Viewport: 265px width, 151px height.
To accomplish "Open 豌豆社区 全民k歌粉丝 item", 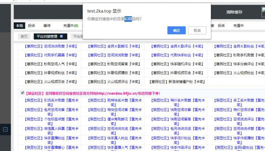I will [240, 148].
